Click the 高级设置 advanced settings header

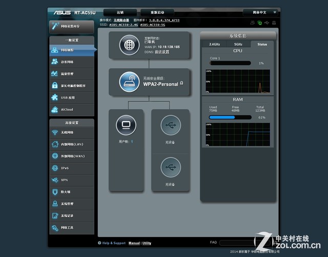tap(72, 123)
